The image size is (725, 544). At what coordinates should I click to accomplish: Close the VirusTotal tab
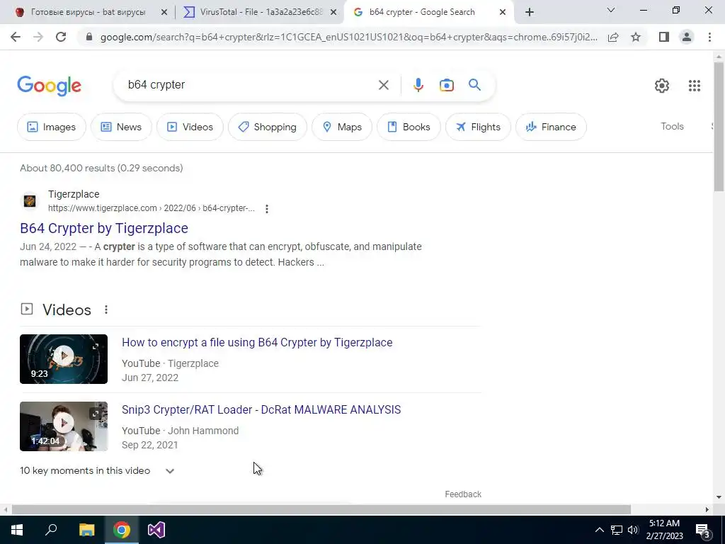point(333,13)
